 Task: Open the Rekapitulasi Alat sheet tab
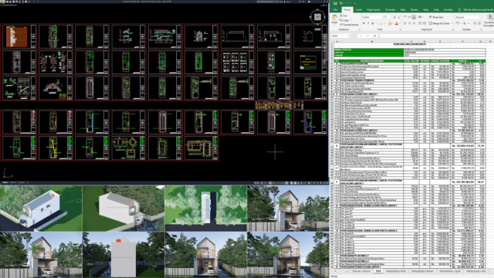476,271
